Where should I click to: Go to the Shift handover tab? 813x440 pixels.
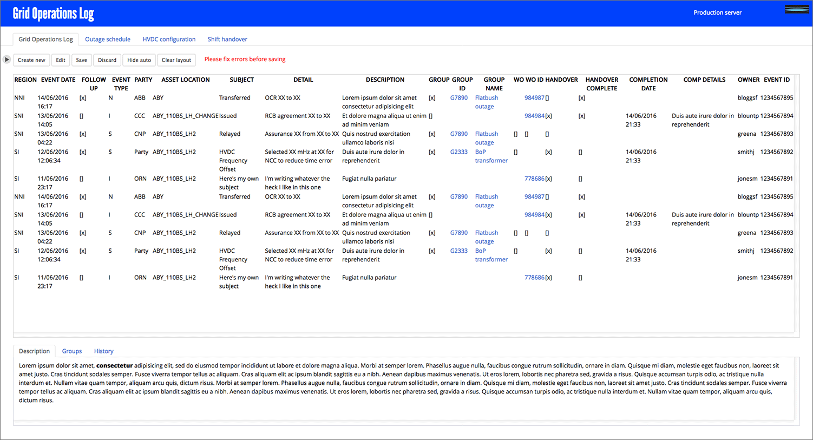(227, 40)
